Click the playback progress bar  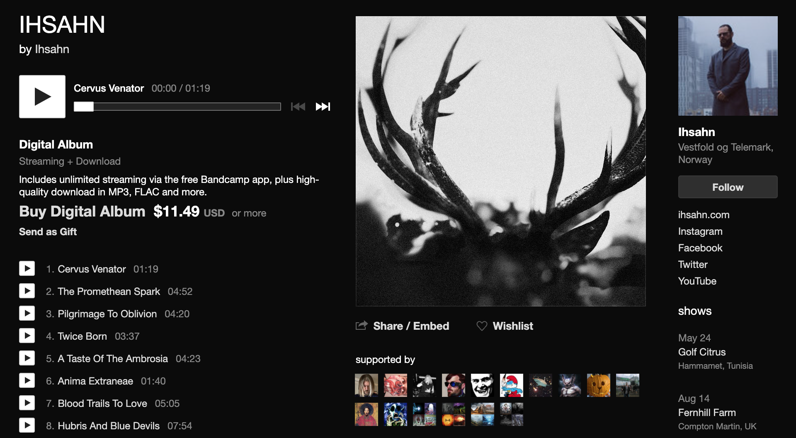tap(177, 107)
